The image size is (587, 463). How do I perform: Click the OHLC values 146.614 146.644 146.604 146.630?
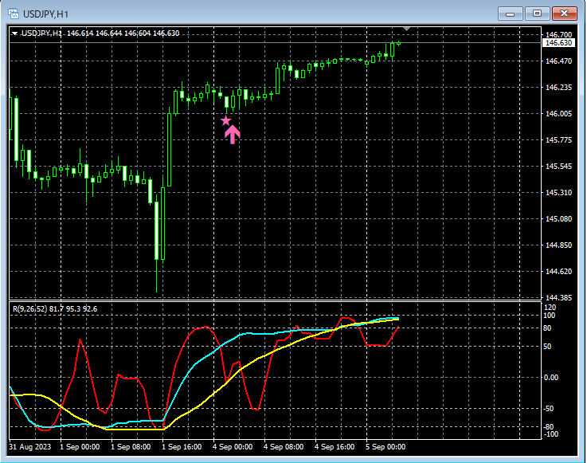(x=123, y=33)
